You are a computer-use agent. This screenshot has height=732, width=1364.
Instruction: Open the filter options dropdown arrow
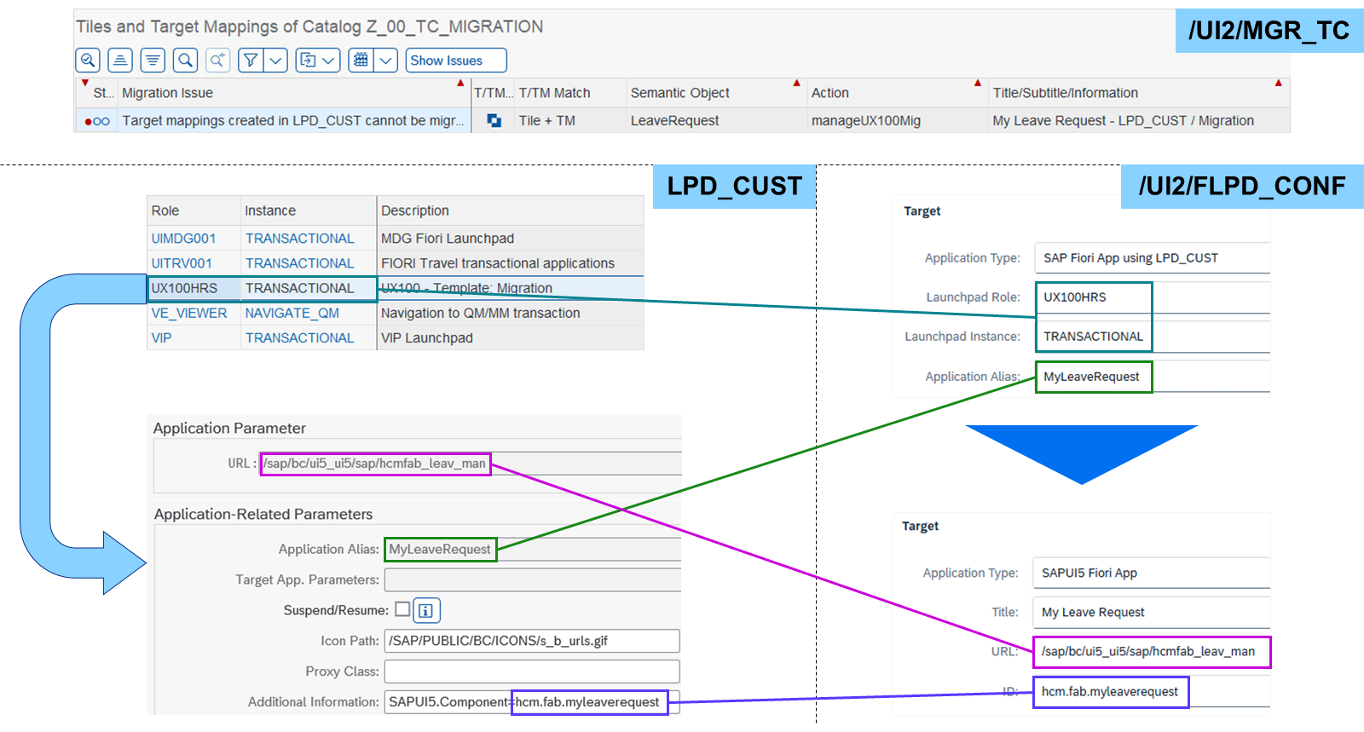(x=275, y=61)
